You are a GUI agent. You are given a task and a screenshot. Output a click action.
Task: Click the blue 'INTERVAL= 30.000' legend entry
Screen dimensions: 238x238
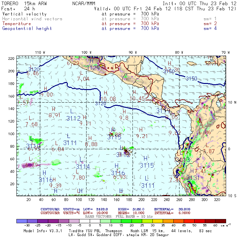[172, 209]
